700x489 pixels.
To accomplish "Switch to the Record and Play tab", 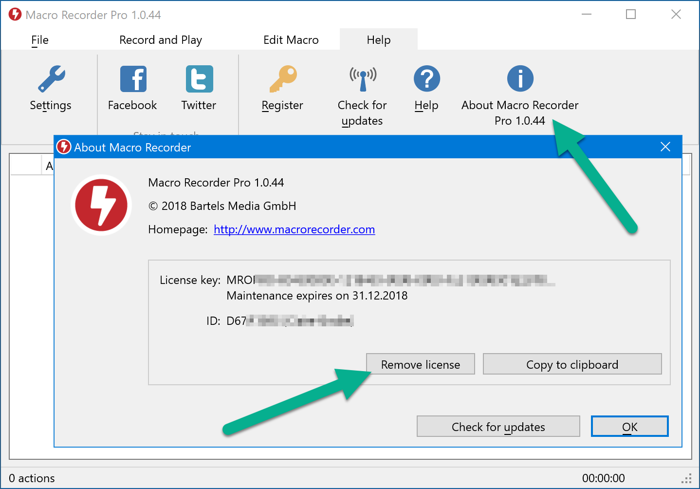I will (x=161, y=40).
